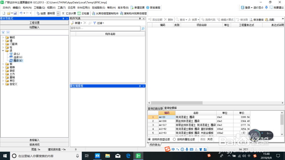Click the horizontal scrollbar in quota table
The width and height of the screenshot is (285, 160).
177,103
